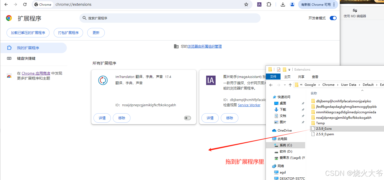The image size is (384, 180).
Task: Remove the ImageAssistant extension
Action: [x=230, y=118]
